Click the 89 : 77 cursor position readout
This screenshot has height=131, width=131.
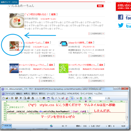pos(65,126)
